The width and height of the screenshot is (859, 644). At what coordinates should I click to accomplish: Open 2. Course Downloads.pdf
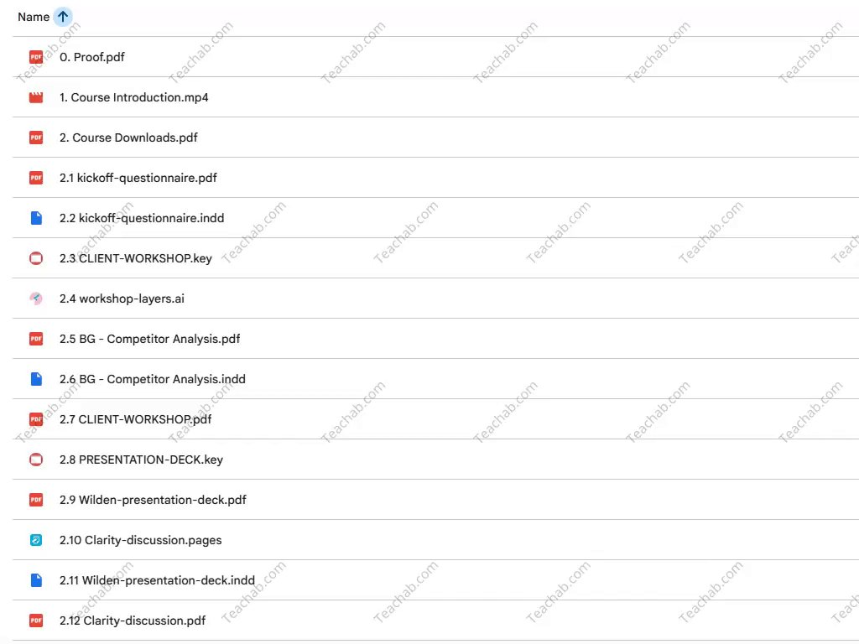(x=128, y=138)
